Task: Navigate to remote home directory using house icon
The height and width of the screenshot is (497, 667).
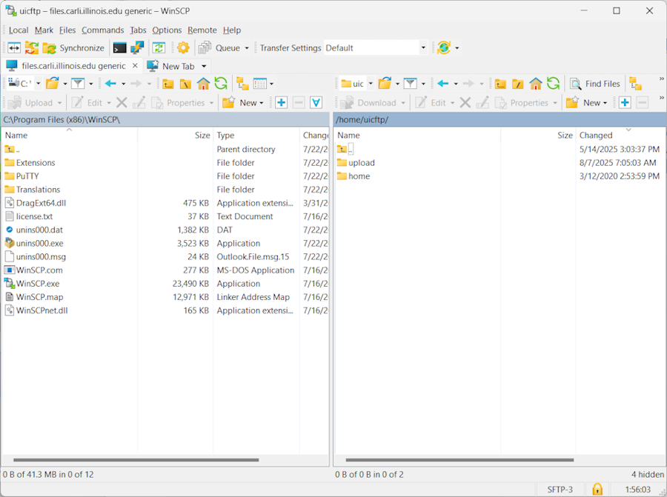Action: [x=536, y=83]
